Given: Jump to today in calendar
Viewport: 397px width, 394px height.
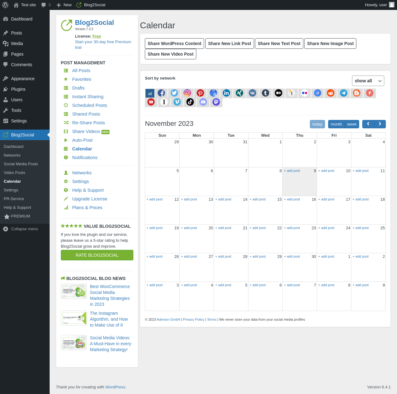Looking at the screenshot, I should coord(317,124).
